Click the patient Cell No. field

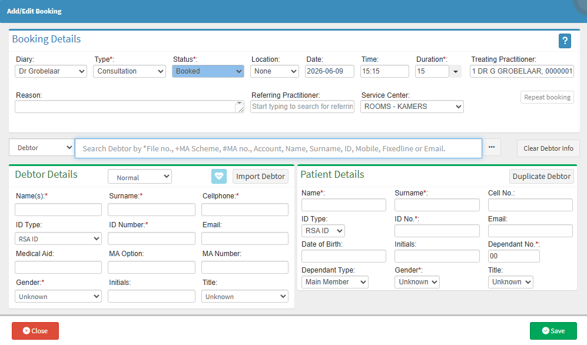click(x=530, y=205)
